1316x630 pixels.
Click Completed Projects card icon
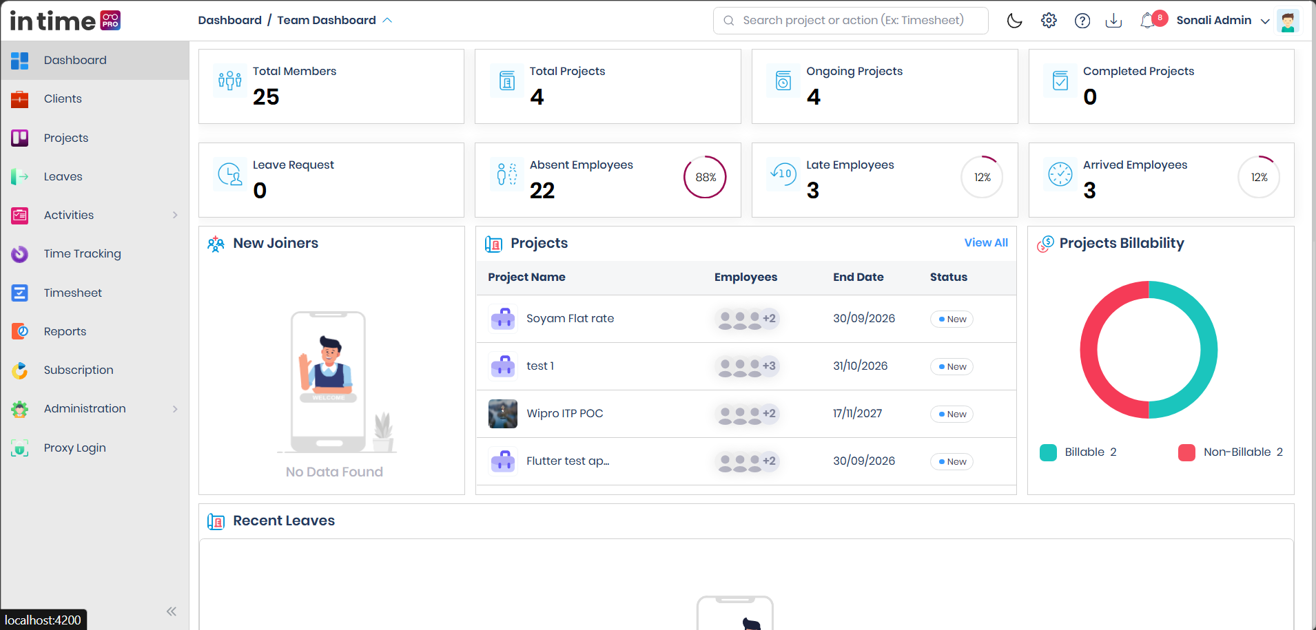(x=1060, y=81)
